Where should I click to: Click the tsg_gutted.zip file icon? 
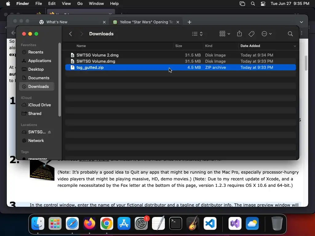(x=73, y=67)
